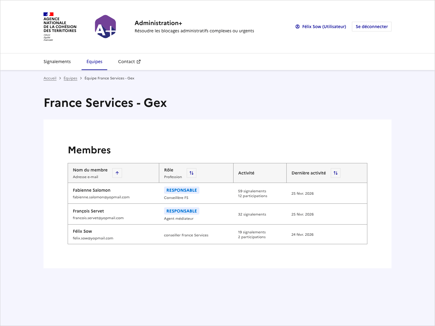Click François Servet's RESPONSABLE badge

coord(182,211)
